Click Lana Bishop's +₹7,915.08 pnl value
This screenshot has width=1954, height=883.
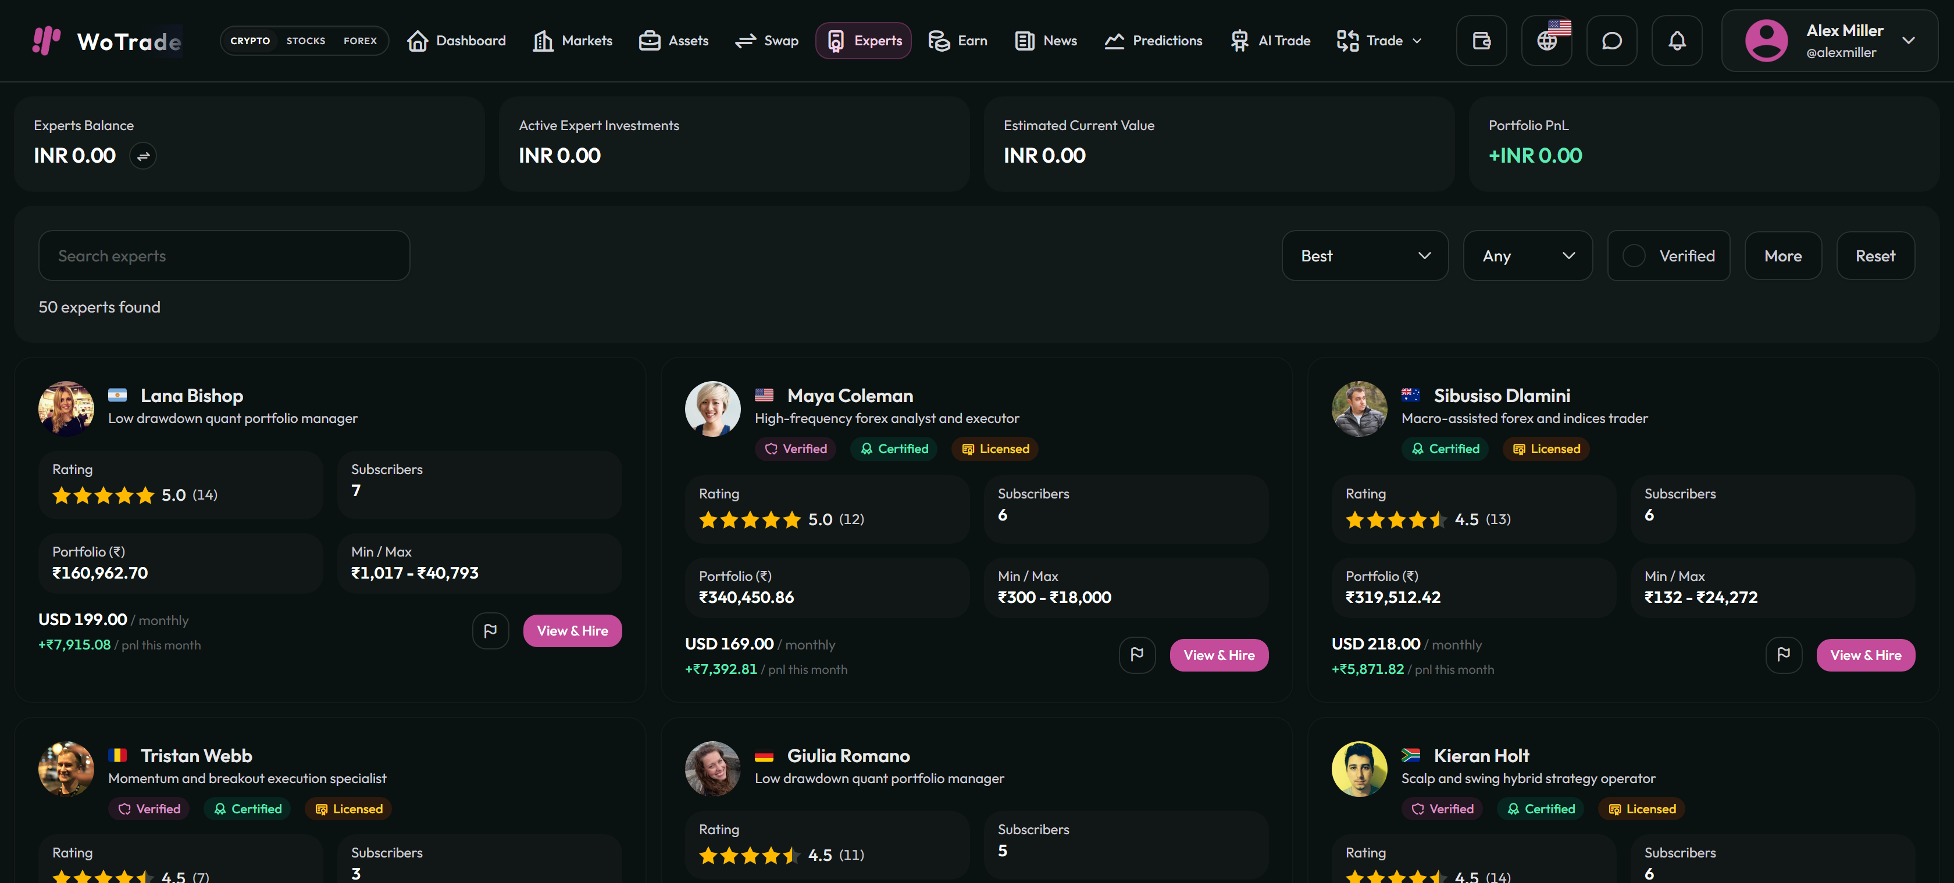pyautogui.click(x=74, y=645)
